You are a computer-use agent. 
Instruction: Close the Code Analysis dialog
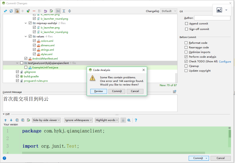[144, 70]
